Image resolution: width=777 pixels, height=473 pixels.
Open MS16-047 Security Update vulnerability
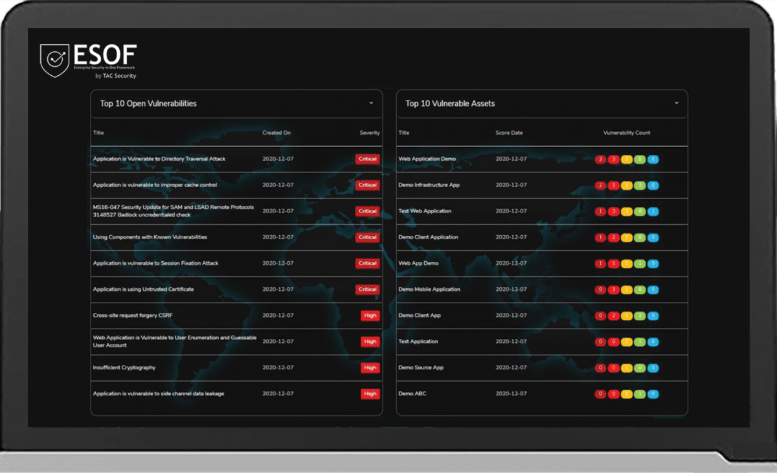coord(174,211)
